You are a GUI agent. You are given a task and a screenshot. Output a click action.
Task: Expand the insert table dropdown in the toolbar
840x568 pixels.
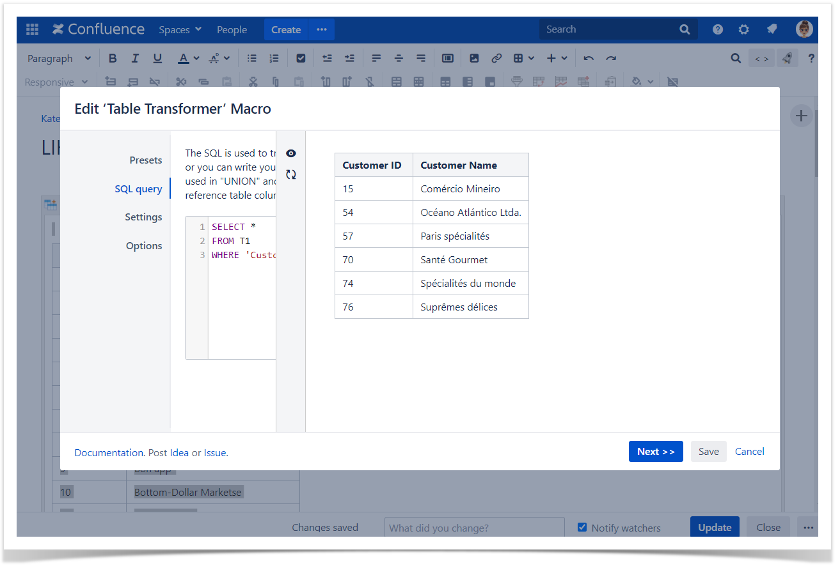point(523,58)
